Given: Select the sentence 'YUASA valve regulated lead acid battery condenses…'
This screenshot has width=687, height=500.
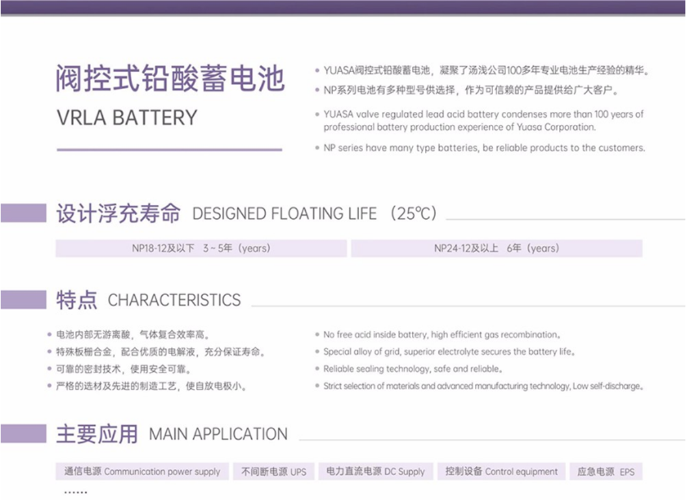Looking at the screenshot, I should click(483, 120).
